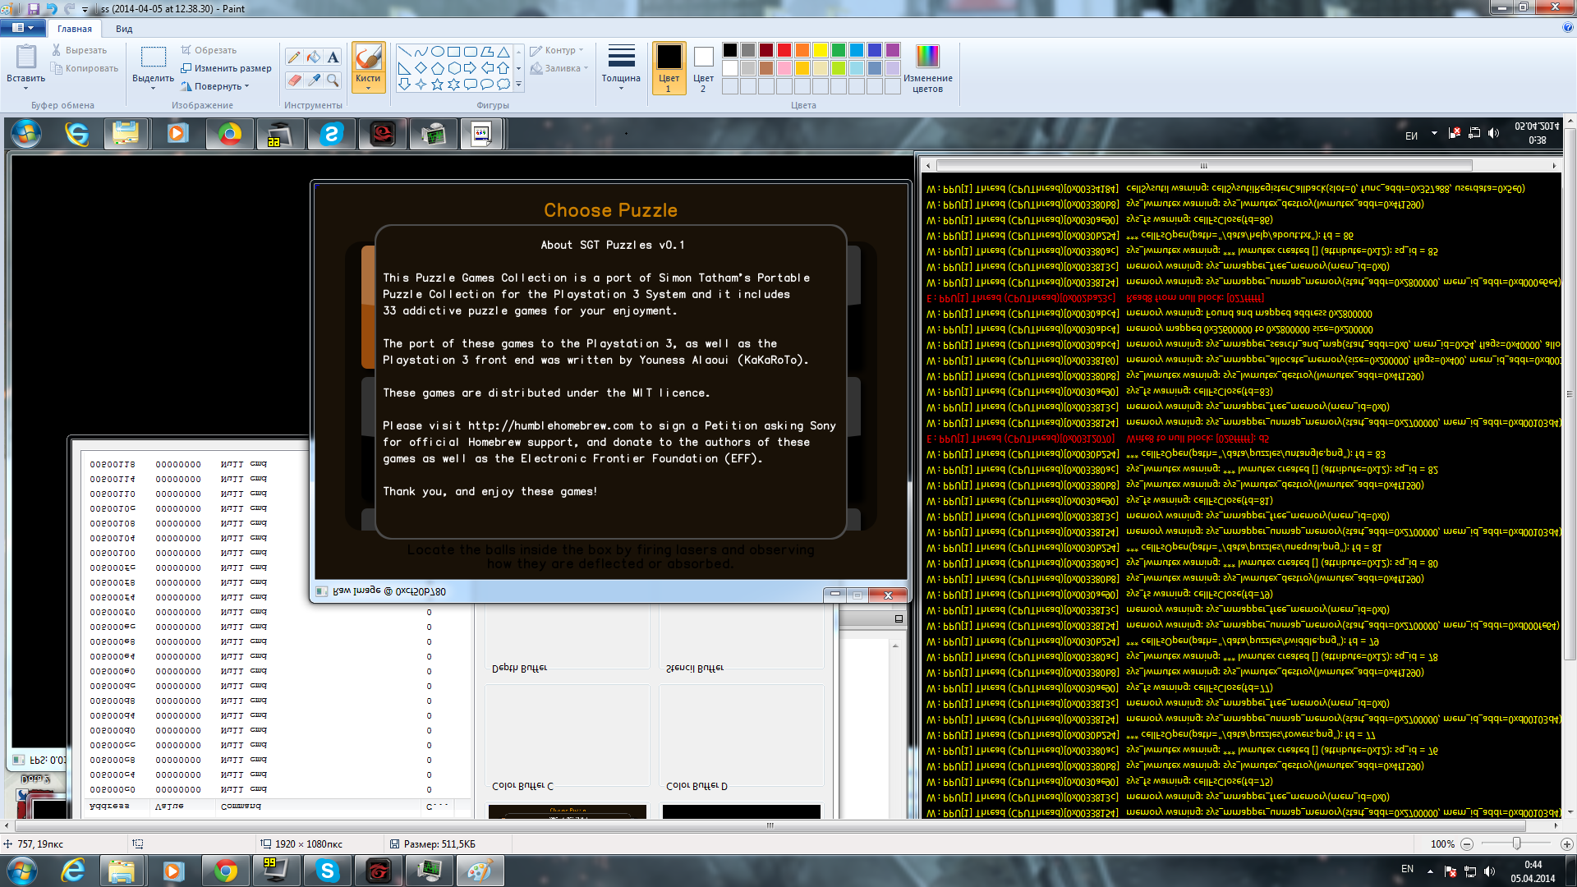Select the Eraser tool

[x=294, y=80]
